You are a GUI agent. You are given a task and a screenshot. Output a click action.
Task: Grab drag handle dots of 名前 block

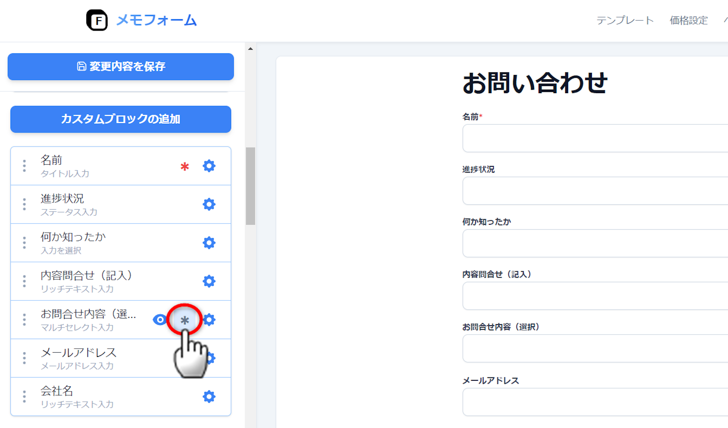[24, 166]
